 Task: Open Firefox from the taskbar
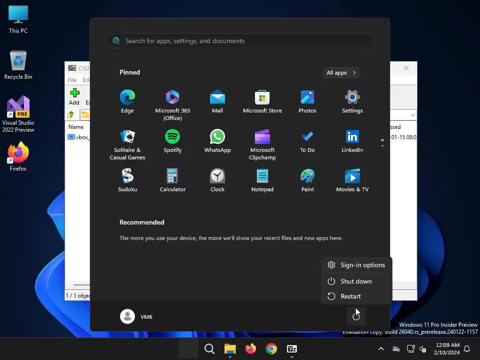pos(251,349)
